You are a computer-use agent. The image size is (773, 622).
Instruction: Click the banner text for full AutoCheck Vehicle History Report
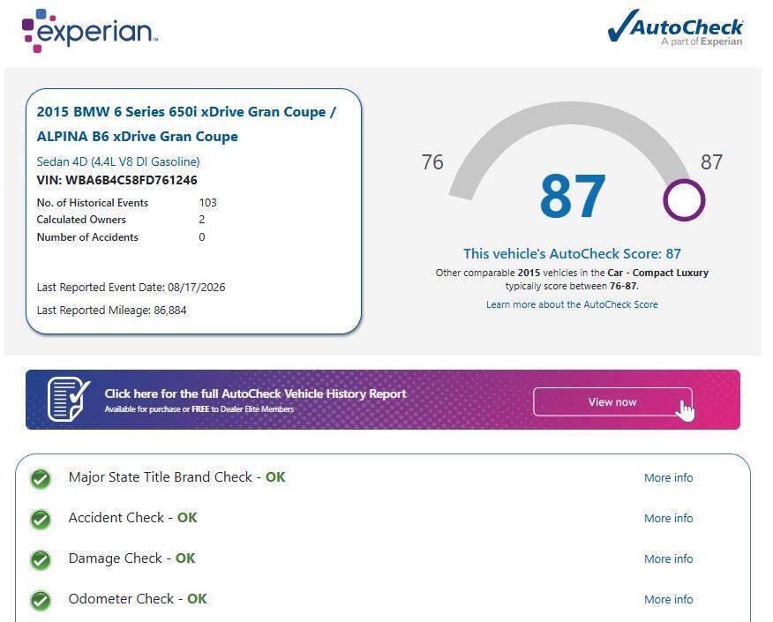coord(255,393)
